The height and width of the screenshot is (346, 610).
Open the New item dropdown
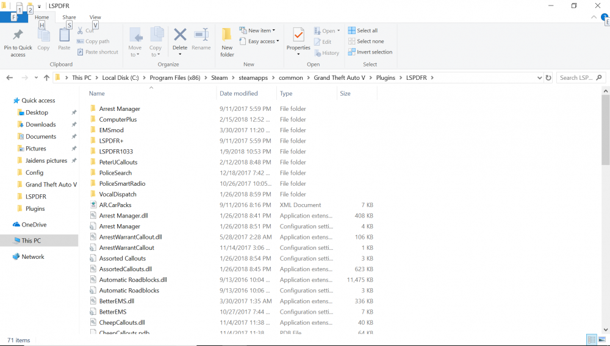click(257, 30)
